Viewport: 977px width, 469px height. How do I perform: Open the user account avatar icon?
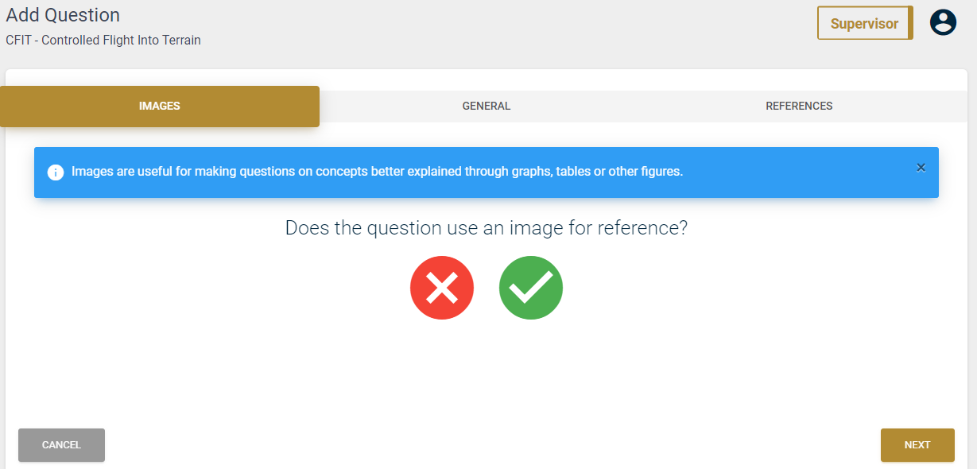pos(943,22)
